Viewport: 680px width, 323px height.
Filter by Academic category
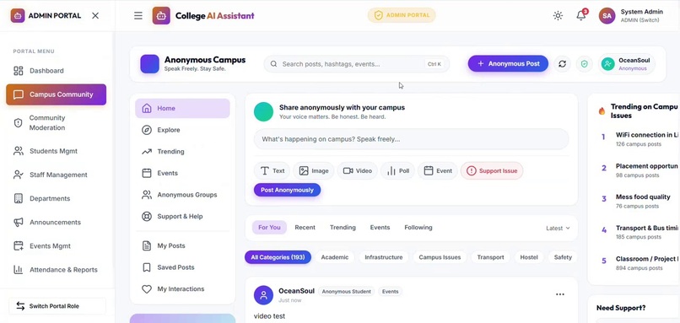coord(334,257)
